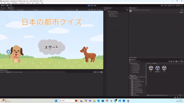Image resolution: width=184 pixels, height=103 pixels.
Task: Click Search by Import Log Type icon
Action: pyautogui.click(x=176, y=62)
